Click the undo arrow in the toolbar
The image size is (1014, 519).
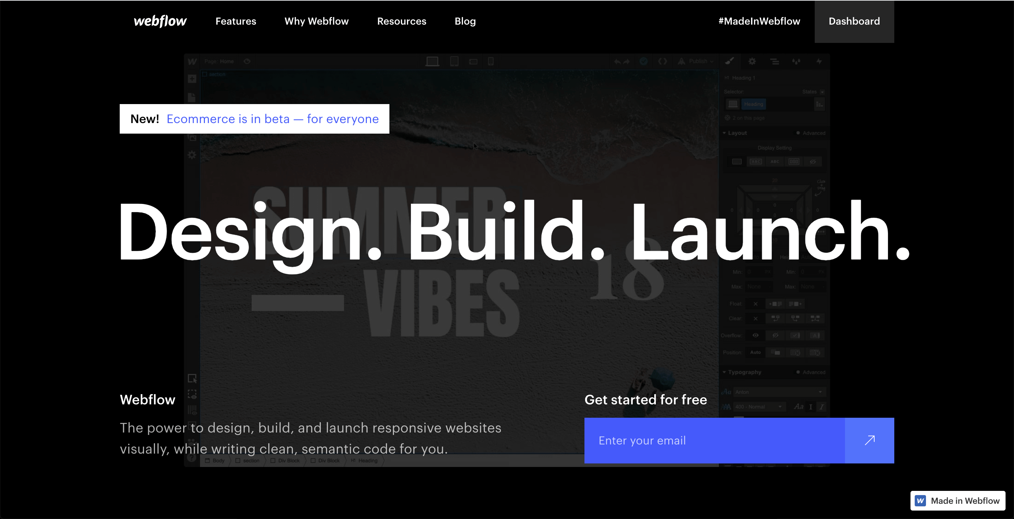point(617,61)
